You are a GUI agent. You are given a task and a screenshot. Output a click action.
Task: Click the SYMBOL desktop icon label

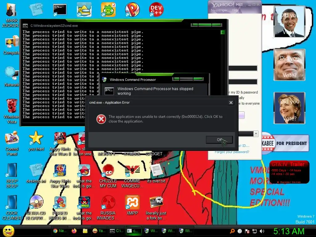coord(132,154)
